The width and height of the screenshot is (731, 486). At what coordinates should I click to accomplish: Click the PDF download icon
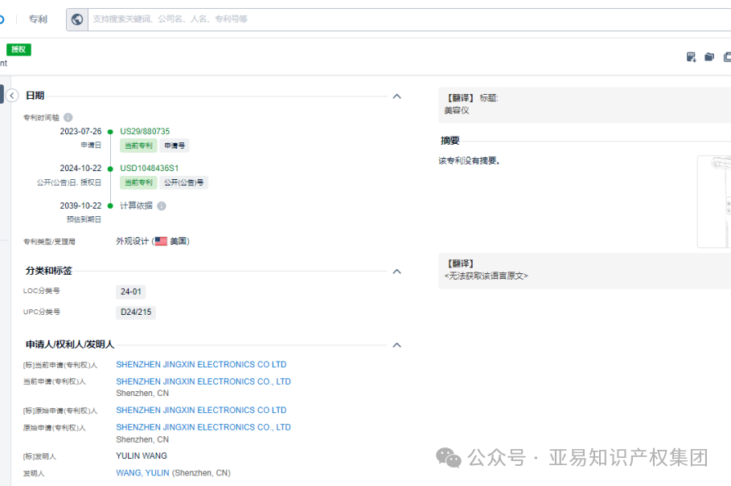tap(692, 57)
